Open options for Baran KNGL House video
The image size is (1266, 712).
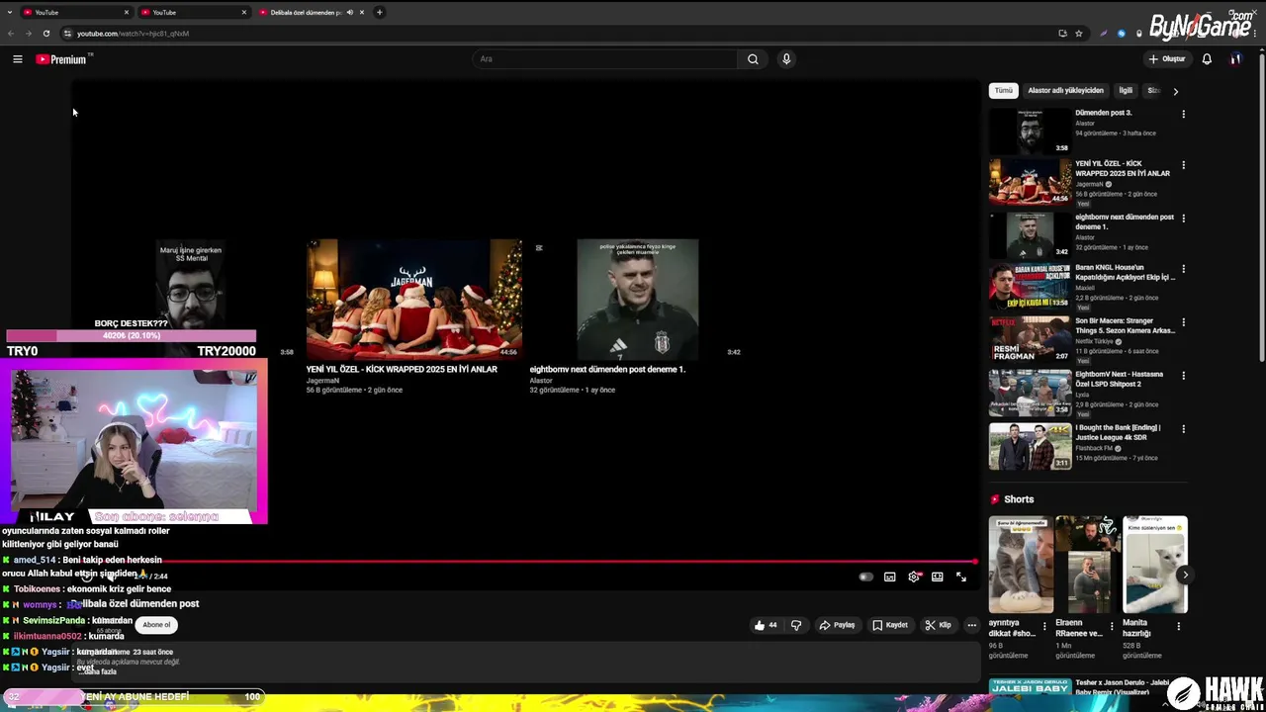(x=1183, y=269)
